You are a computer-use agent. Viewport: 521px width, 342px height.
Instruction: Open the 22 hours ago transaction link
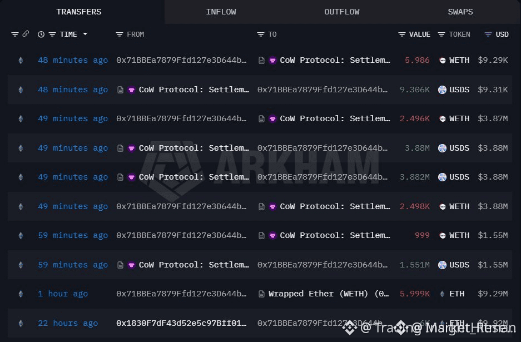click(x=68, y=323)
